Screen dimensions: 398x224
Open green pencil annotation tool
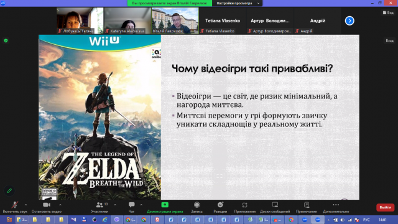tap(9, 190)
